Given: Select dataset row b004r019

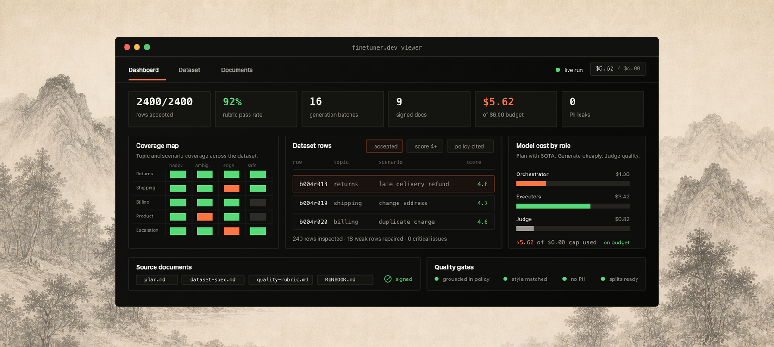Looking at the screenshot, I should pyautogui.click(x=393, y=203).
